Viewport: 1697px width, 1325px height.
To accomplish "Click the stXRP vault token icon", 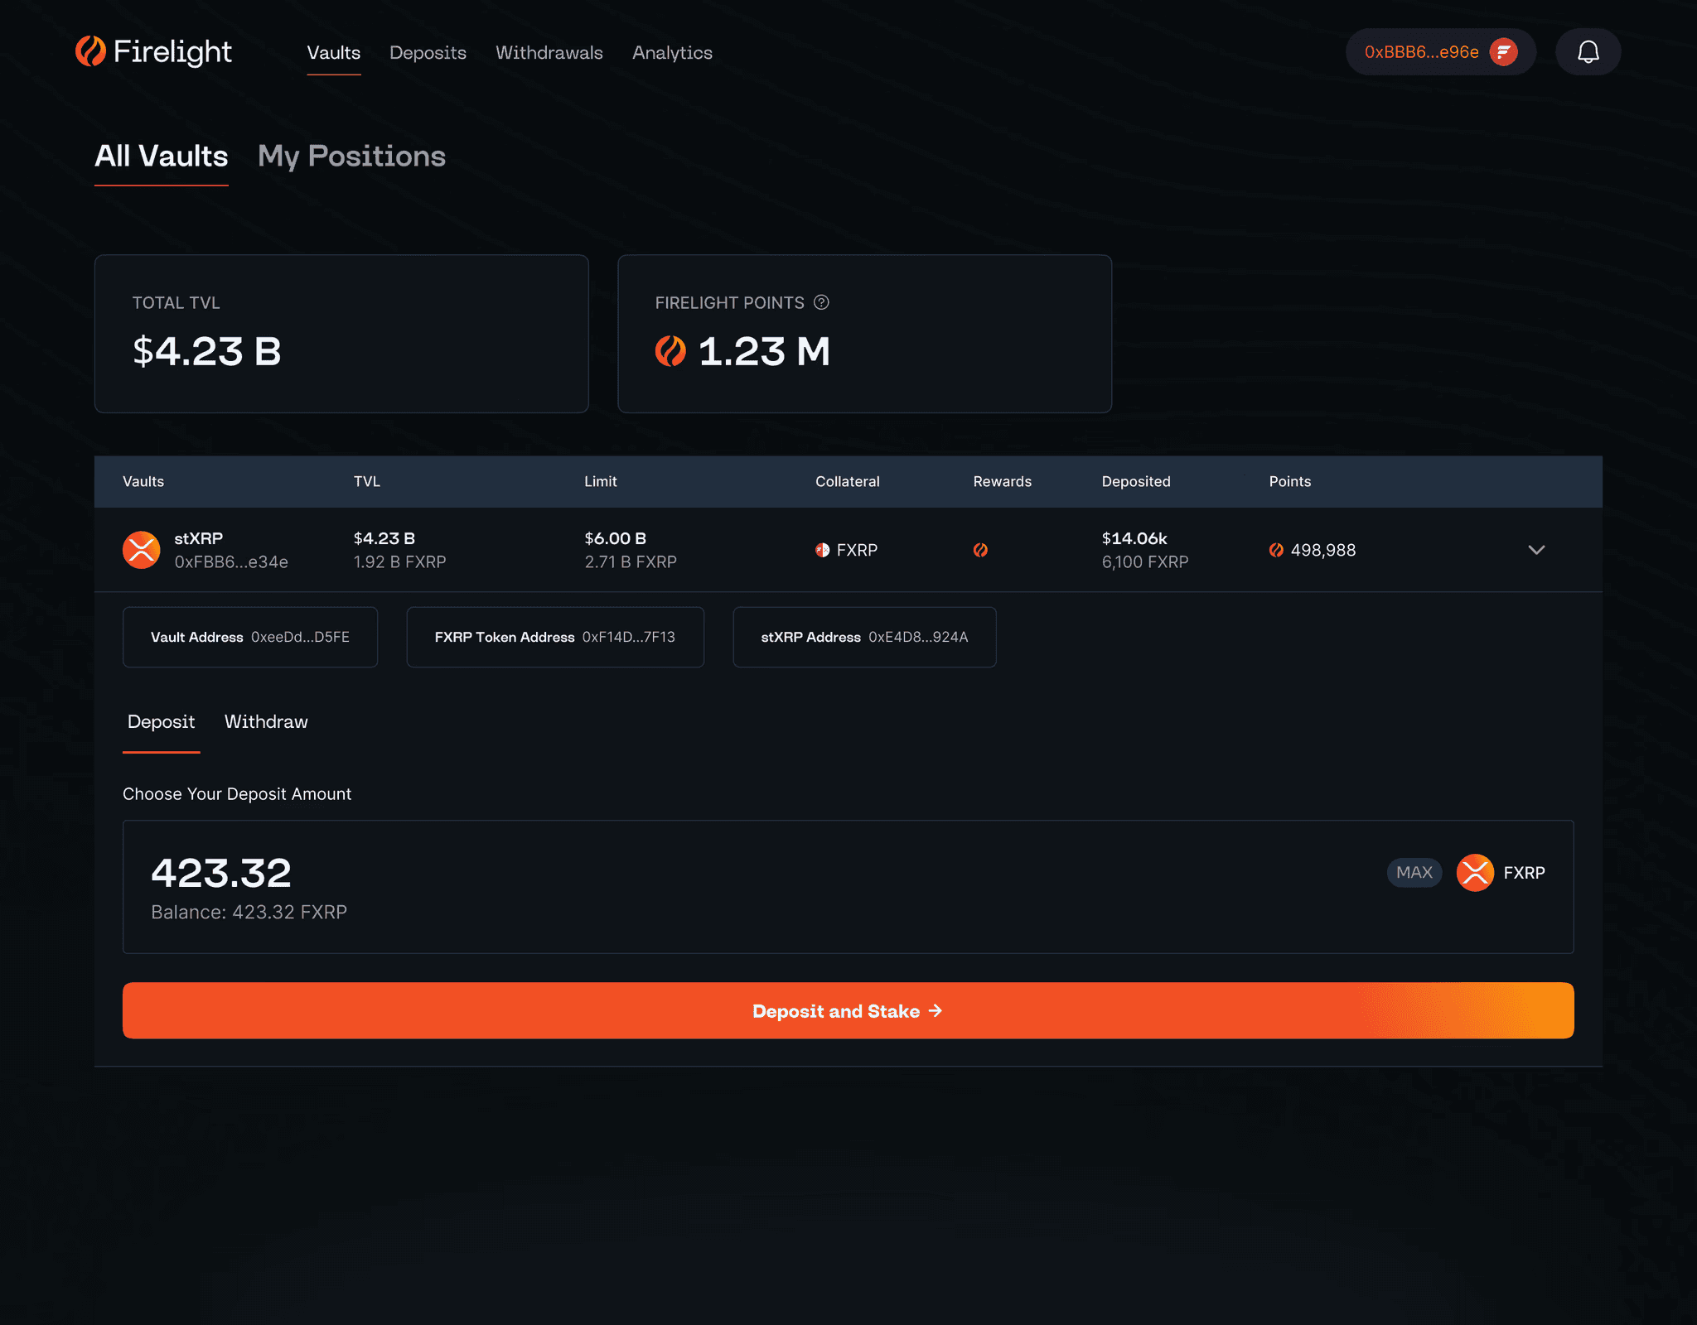I will pos(142,550).
